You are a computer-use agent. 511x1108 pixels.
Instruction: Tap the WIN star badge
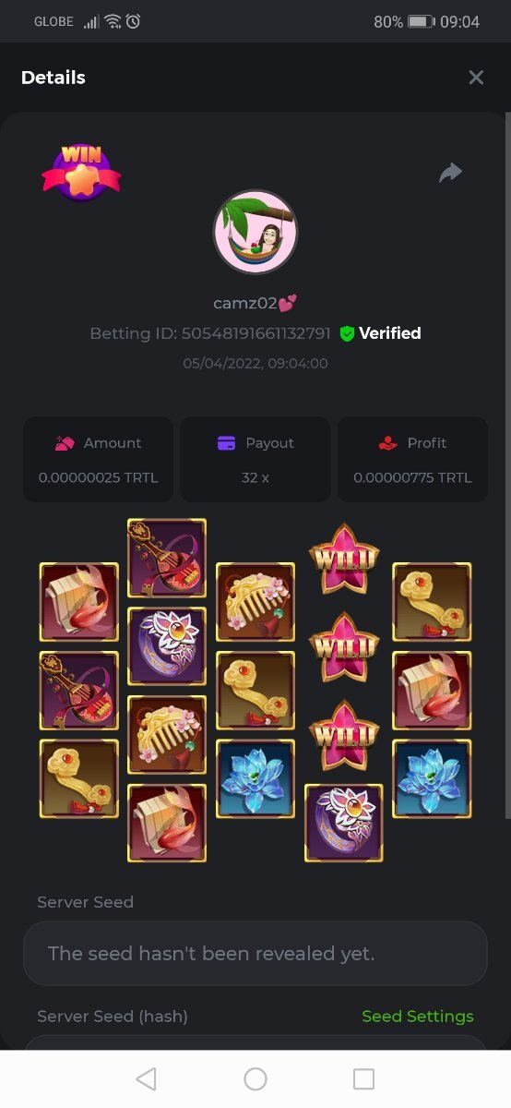tap(81, 173)
